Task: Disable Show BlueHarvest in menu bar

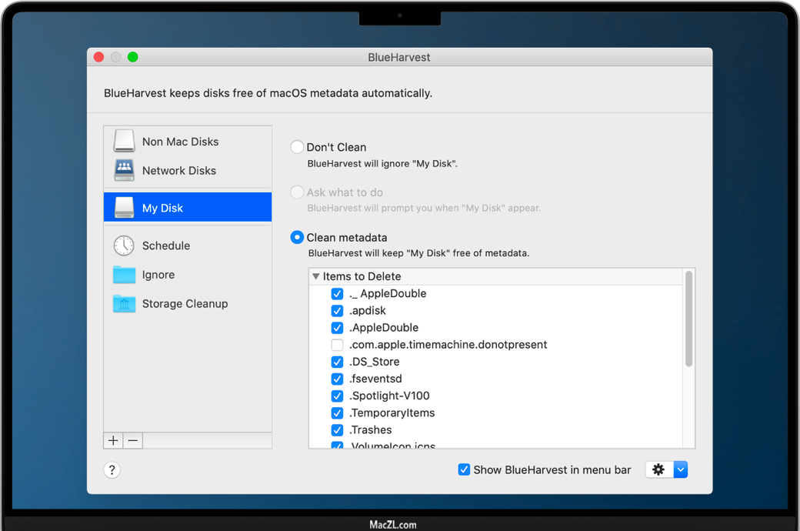Action: tap(464, 469)
